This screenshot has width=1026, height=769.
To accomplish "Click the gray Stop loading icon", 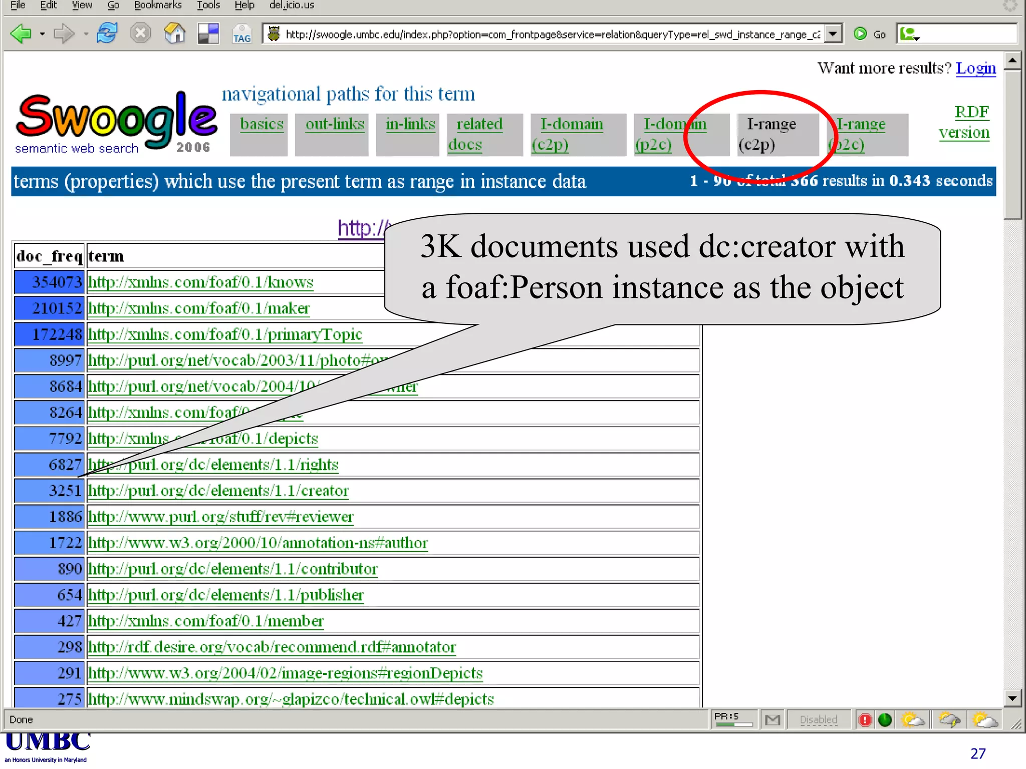I will tap(140, 34).
